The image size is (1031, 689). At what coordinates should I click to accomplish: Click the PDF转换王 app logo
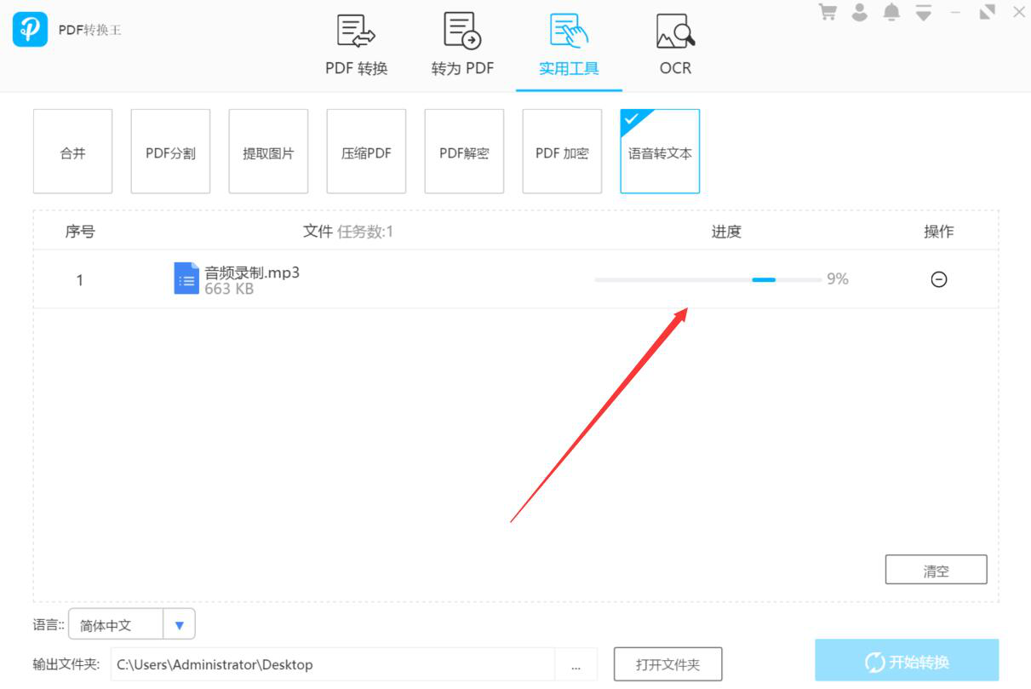tap(30, 30)
